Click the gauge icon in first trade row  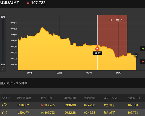pyautogui.click(x=5, y=105)
